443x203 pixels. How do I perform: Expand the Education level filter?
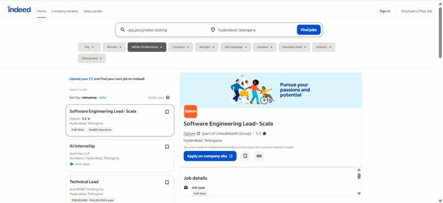coord(294,47)
